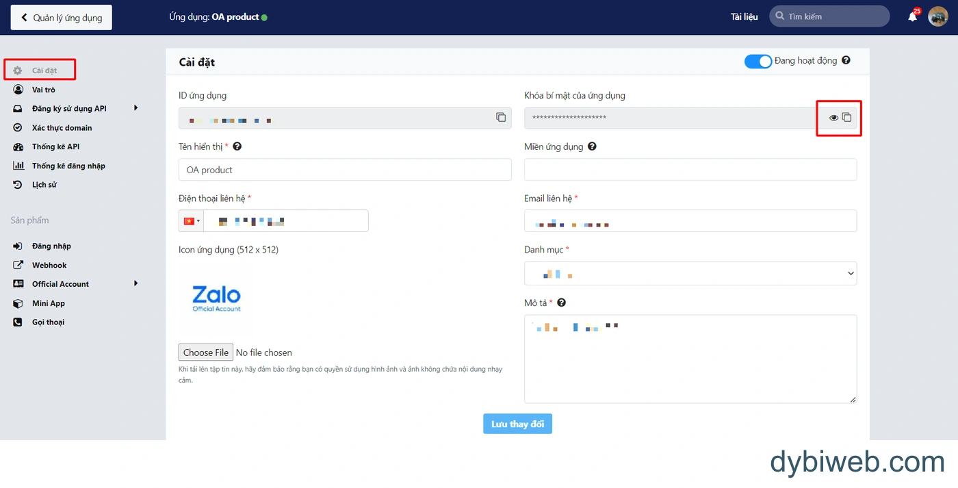This screenshot has width=958, height=488.
Task: Click the Thống kê API dashboard icon
Action: click(x=18, y=147)
